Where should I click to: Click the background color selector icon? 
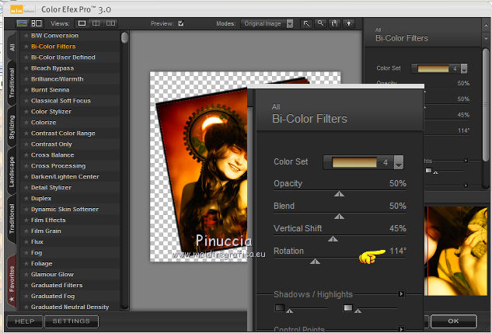347,23
